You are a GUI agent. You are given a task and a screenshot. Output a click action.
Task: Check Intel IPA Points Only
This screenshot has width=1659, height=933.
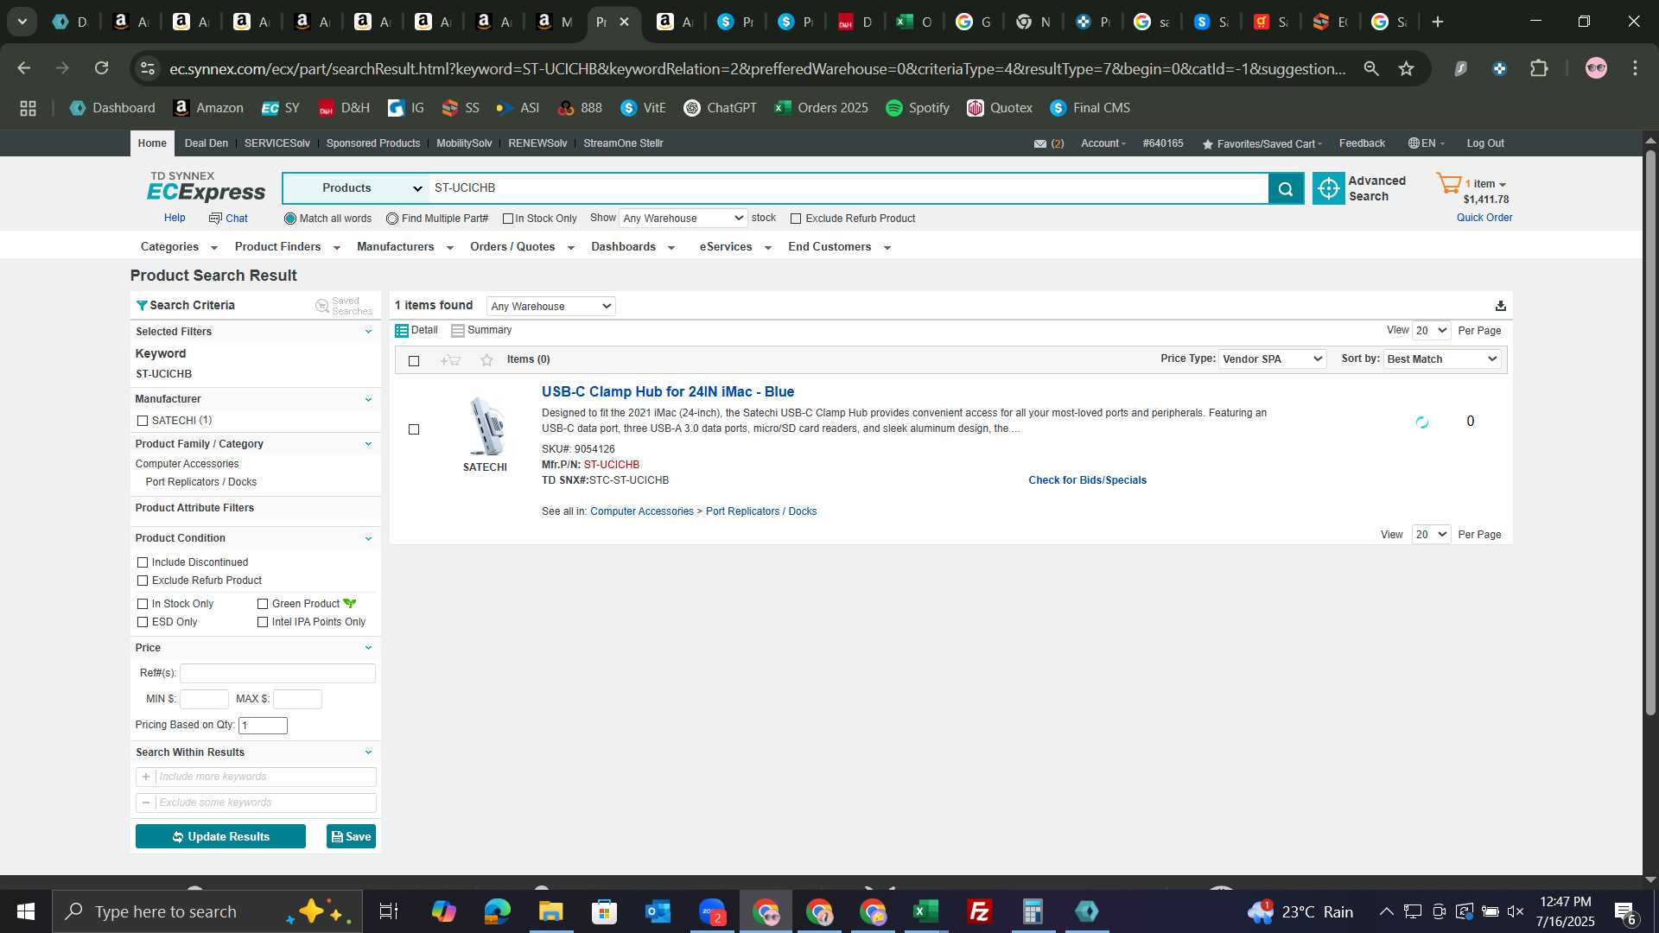coord(263,622)
